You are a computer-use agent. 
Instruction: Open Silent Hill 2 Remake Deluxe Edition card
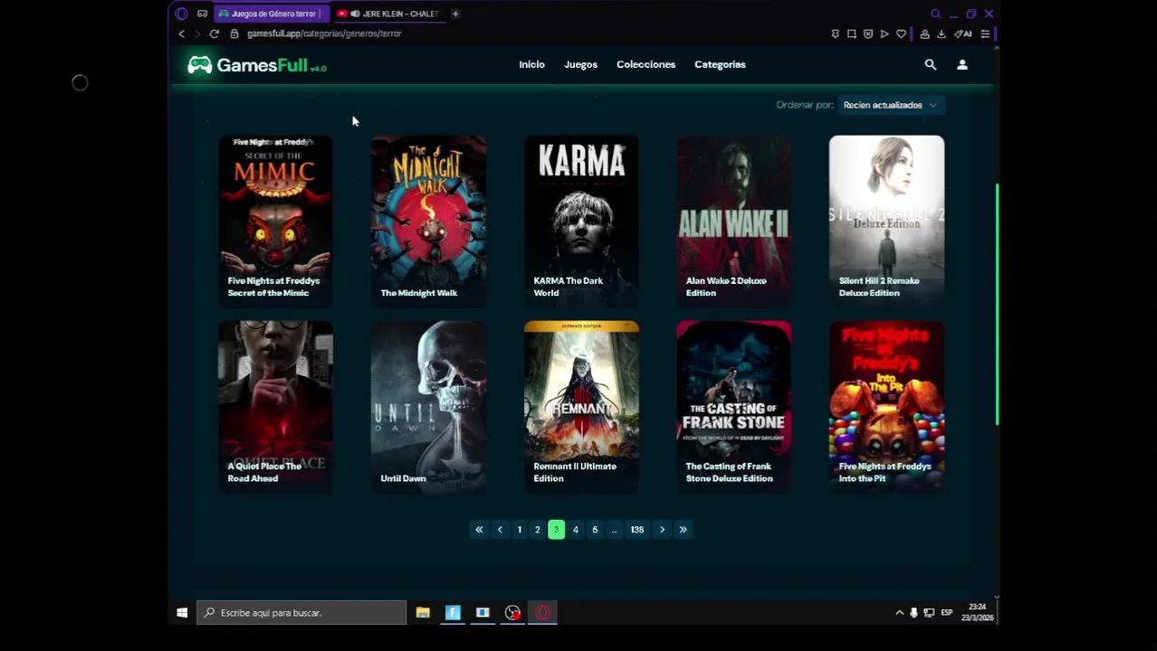886,220
